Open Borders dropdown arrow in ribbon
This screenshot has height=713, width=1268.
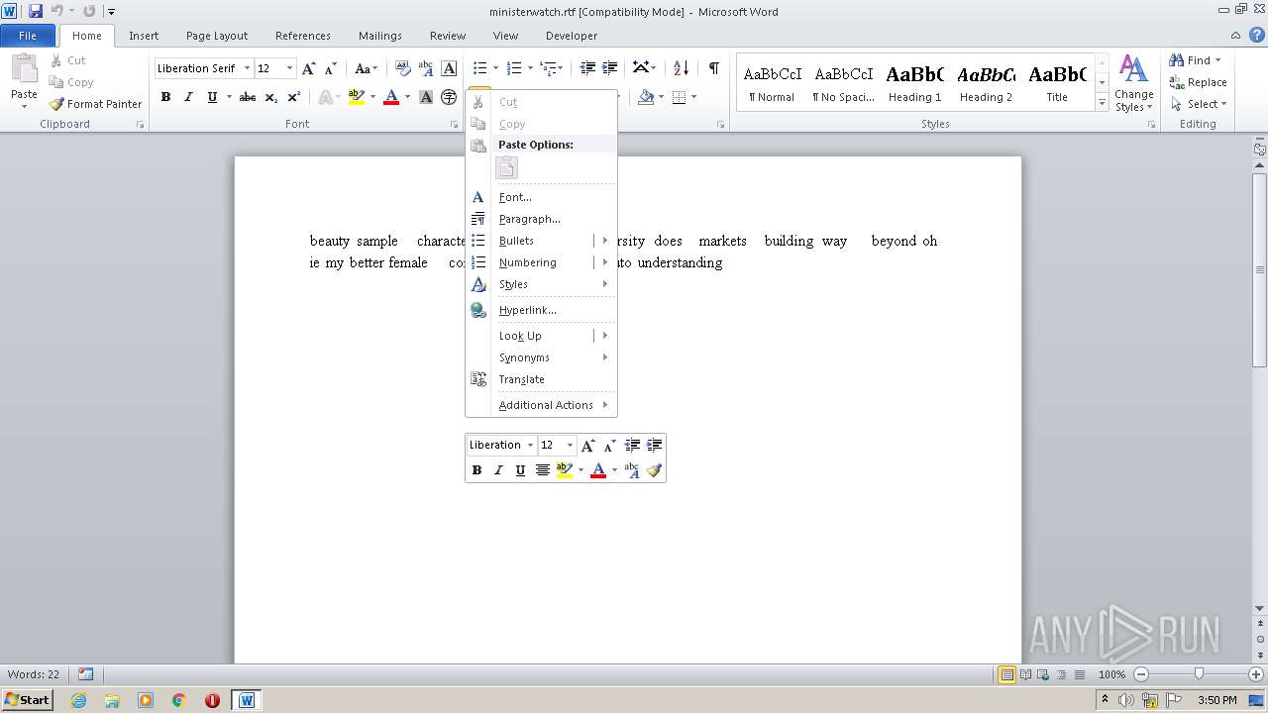click(693, 97)
